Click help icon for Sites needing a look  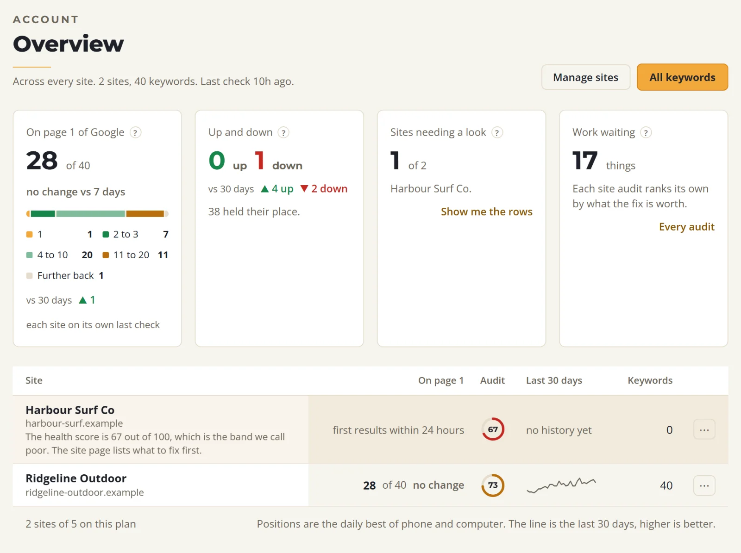[497, 133]
